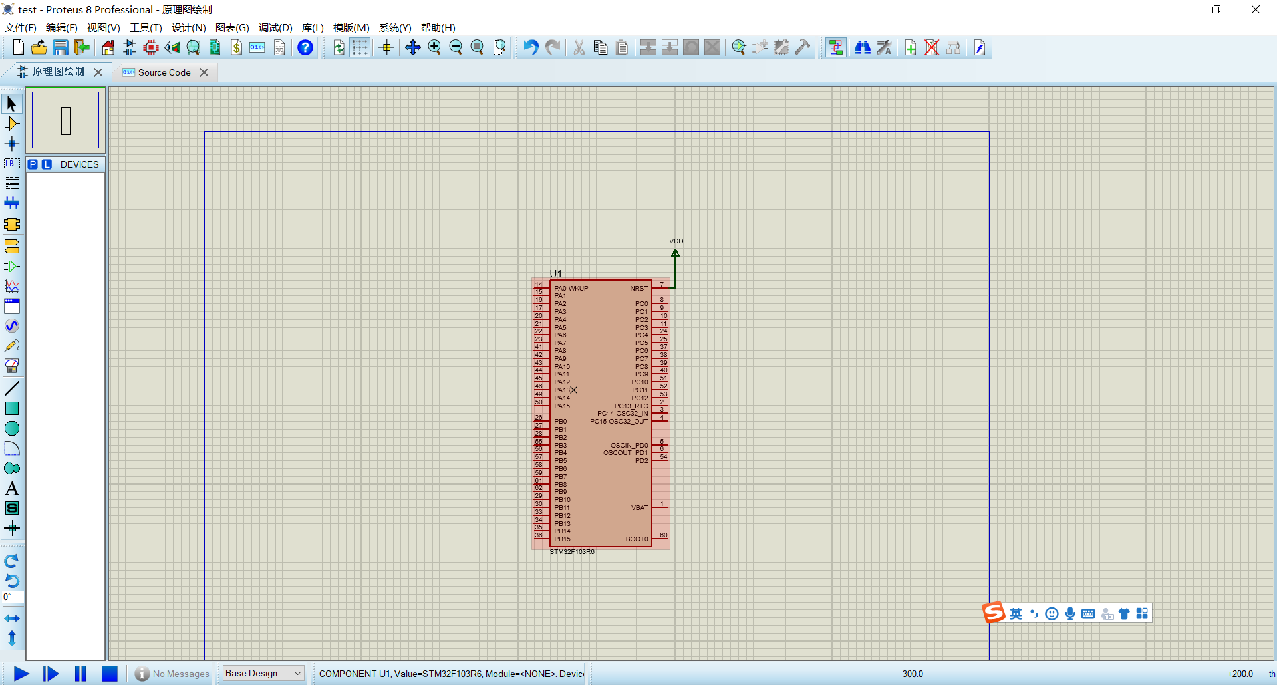Image resolution: width=1277 pixels, height=685 pixels.
Task: Save the project with the floppy icon
Action: pyautogui.click(x=61, y=47)
